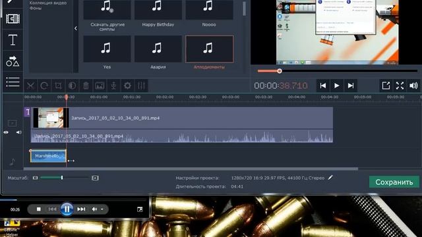Click the preview timecode display

coord(281,86)
